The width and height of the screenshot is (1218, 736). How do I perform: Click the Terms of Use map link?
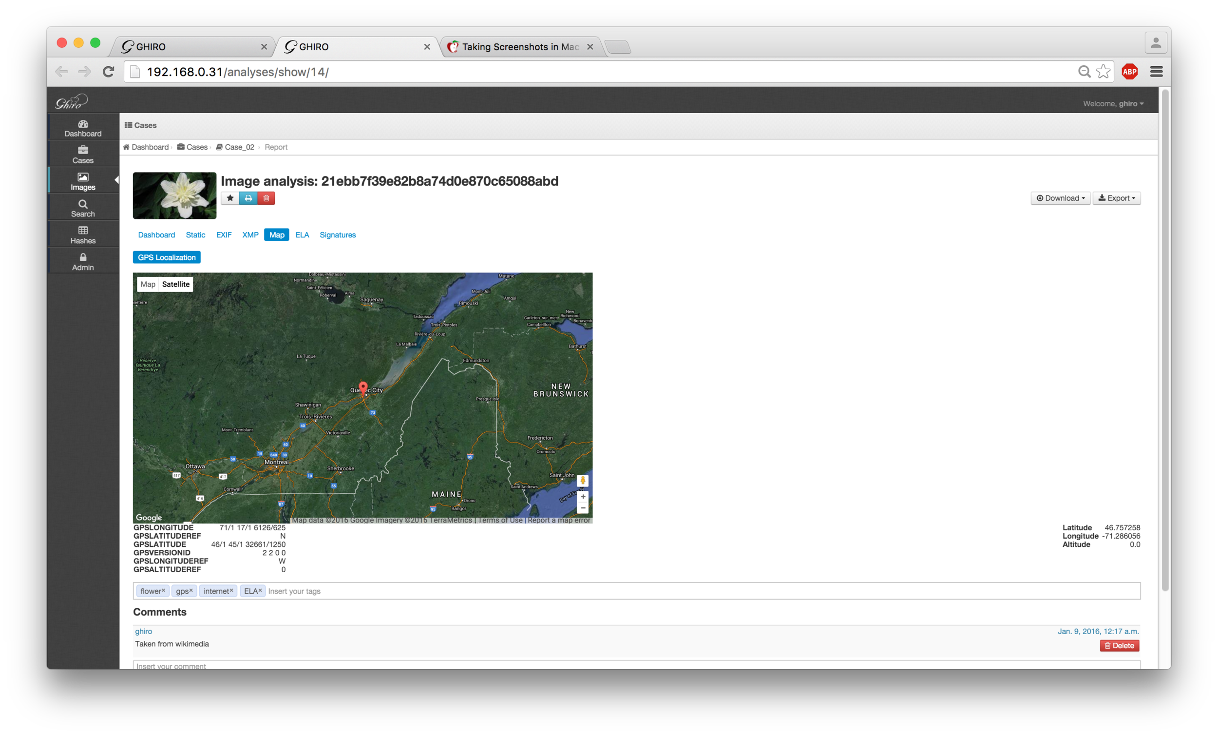point(500,520)
